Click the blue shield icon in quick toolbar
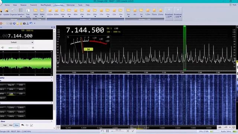The height and width of the screenshot is (134, 238). [14, 23]
